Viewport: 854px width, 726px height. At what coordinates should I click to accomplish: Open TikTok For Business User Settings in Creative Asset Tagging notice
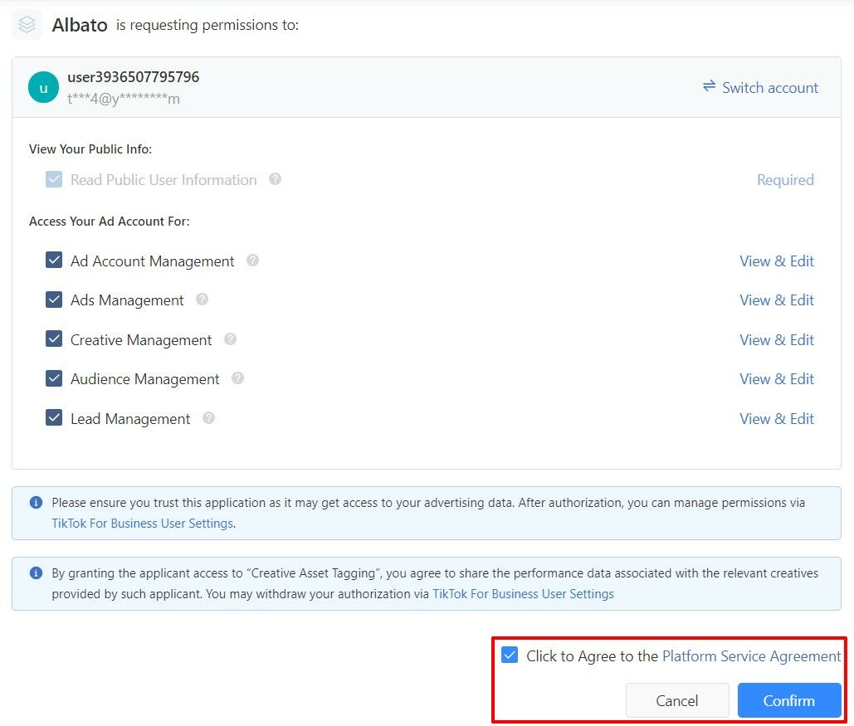pos(523,594)
